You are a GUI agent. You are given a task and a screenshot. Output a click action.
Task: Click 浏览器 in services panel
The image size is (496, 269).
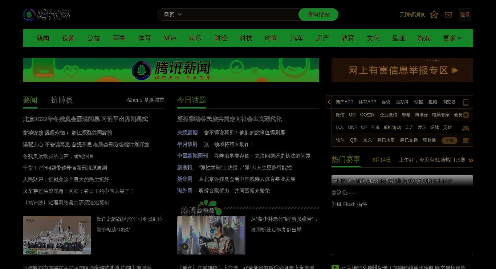click(449, 102)
